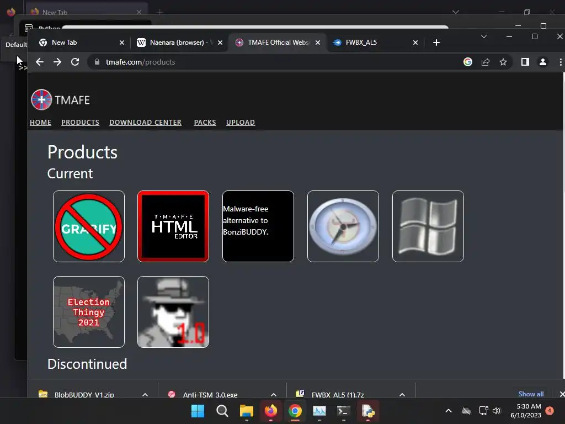The image size is (565, 424).
Task: Open FWBX_AL5 (1).7z download
Action: point(338,394)
